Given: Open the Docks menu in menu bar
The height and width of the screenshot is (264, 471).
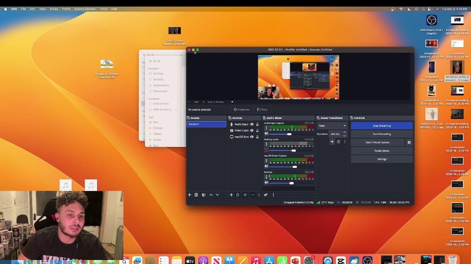Looking at the screenshot, I should [54, 9].
